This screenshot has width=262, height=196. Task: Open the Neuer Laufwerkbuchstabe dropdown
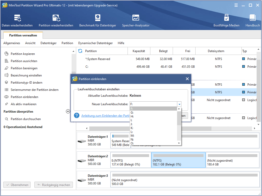coord(179,104)
